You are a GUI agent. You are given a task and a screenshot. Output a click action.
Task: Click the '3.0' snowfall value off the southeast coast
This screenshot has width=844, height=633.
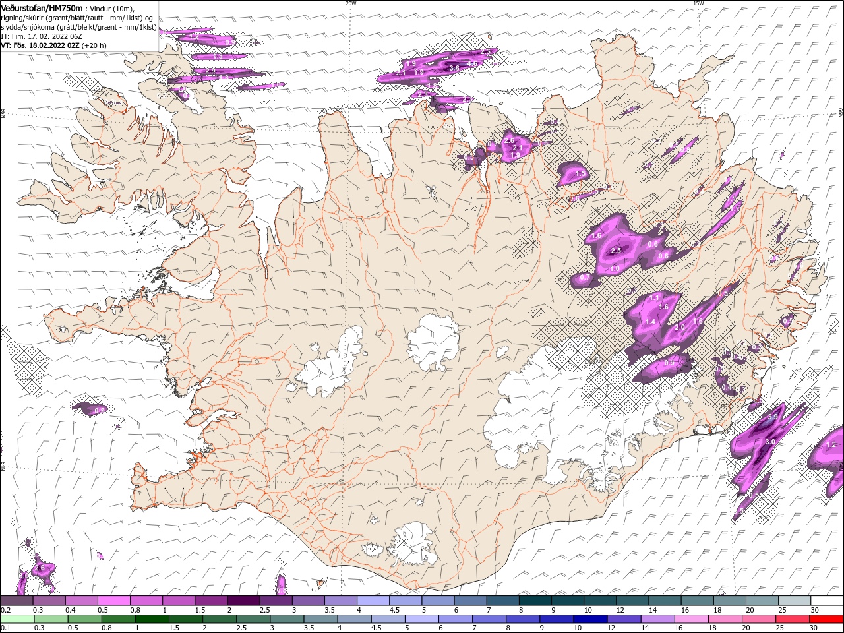coord(769,442)
